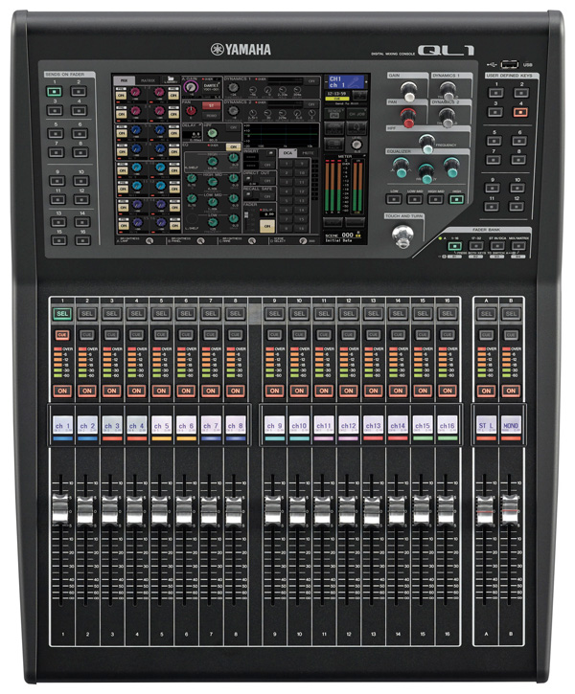Click the TOUCH AND TURN knob
Image resolution: width=575 pixels, height=694 pixels.
point(402,235)
